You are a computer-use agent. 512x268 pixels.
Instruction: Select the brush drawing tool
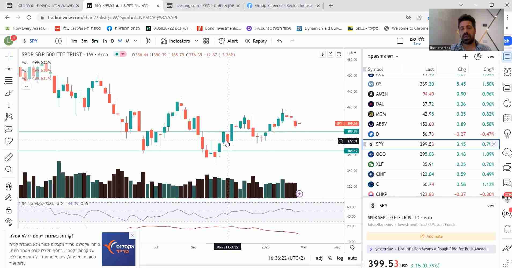click(9, 93)
